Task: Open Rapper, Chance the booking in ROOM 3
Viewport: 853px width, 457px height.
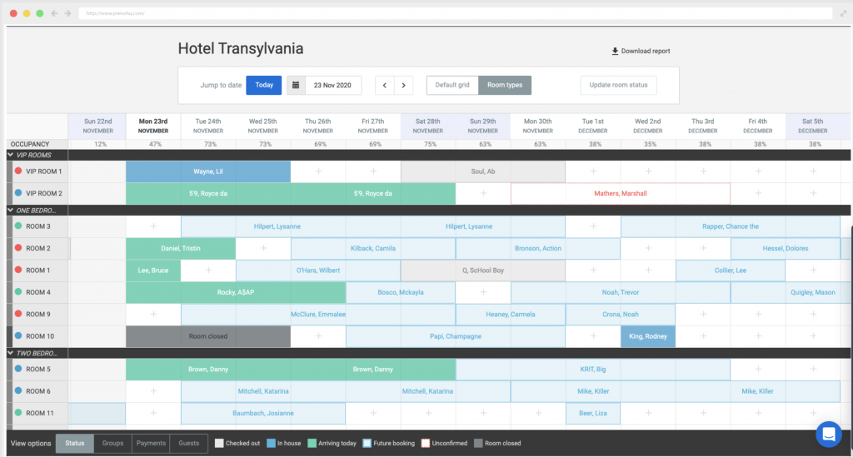Action: (x=730, y=226)
